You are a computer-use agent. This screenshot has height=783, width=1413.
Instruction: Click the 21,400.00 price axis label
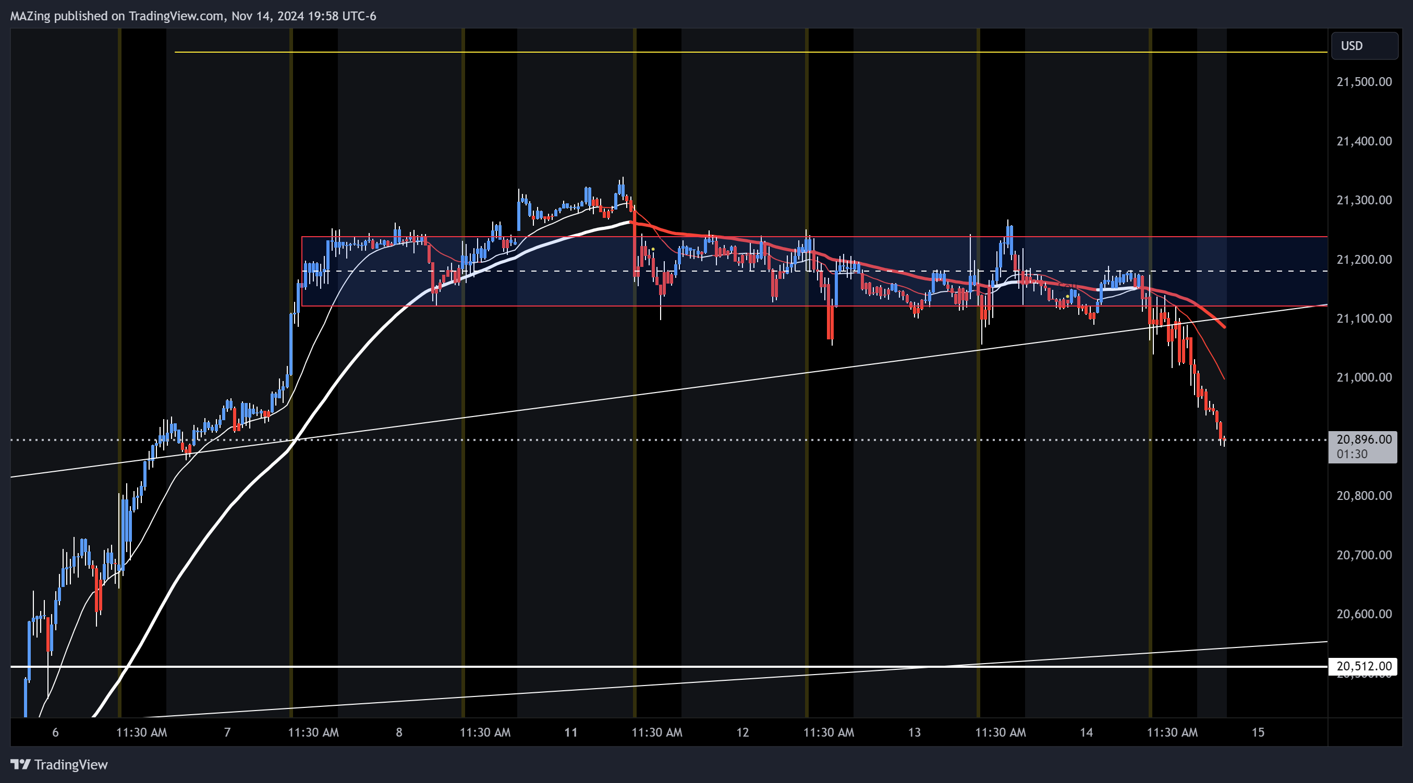point(1363,141)
